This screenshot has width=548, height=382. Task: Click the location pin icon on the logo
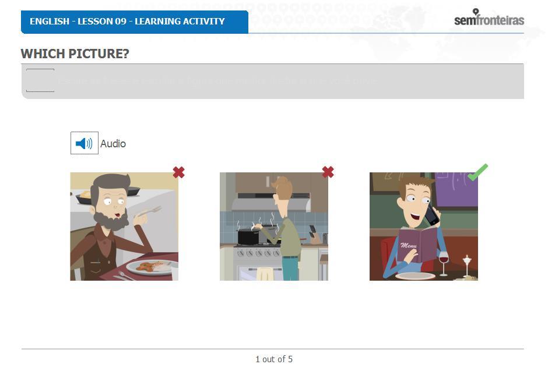pyautogui.click(x=476, y=12)
